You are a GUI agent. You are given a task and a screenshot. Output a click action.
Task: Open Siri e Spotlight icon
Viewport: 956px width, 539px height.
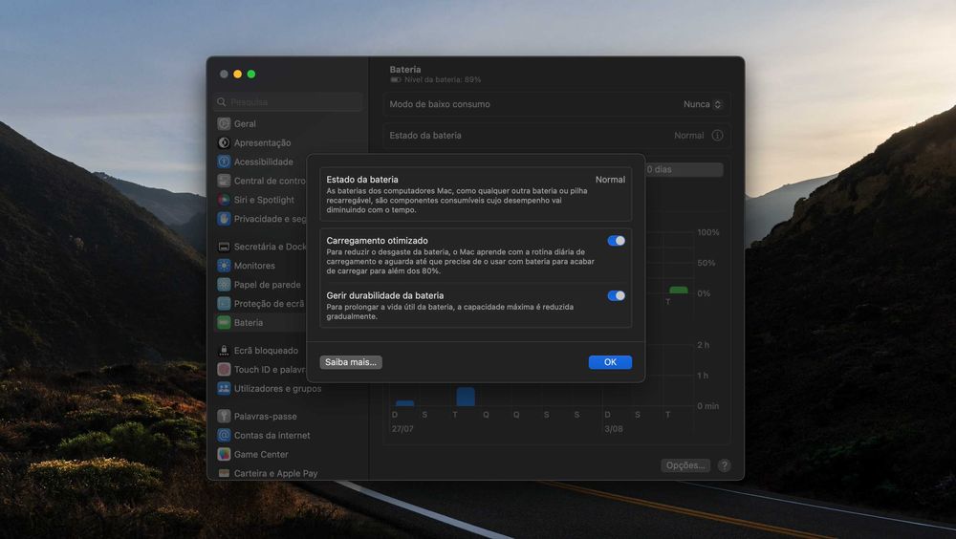coord(224,200)
